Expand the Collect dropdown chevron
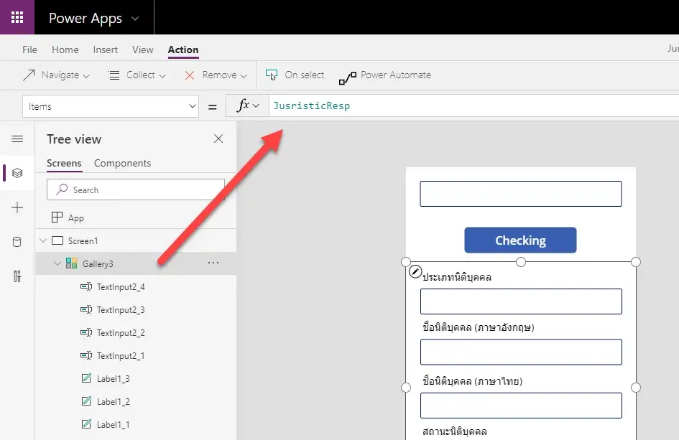The height and width of the screenshot is (440, 679). tap(162, 76)
